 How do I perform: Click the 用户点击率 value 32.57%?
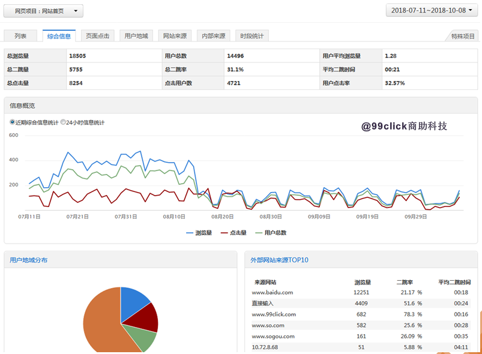click(395, 83)
